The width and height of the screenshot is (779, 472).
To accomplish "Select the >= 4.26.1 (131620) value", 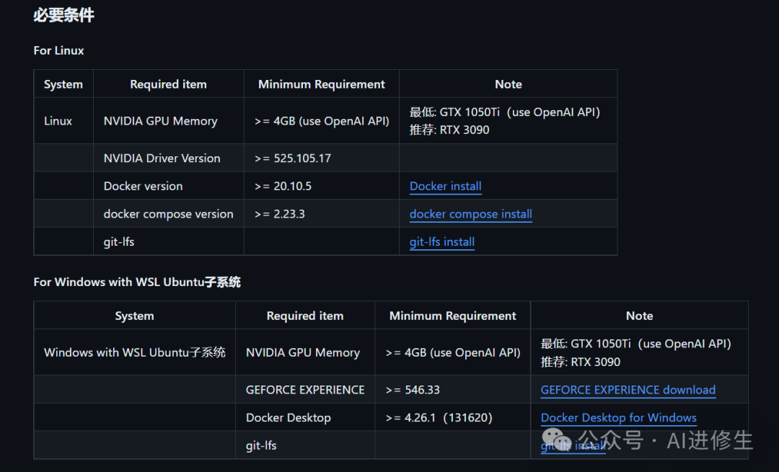I will [x=439, y=418].
